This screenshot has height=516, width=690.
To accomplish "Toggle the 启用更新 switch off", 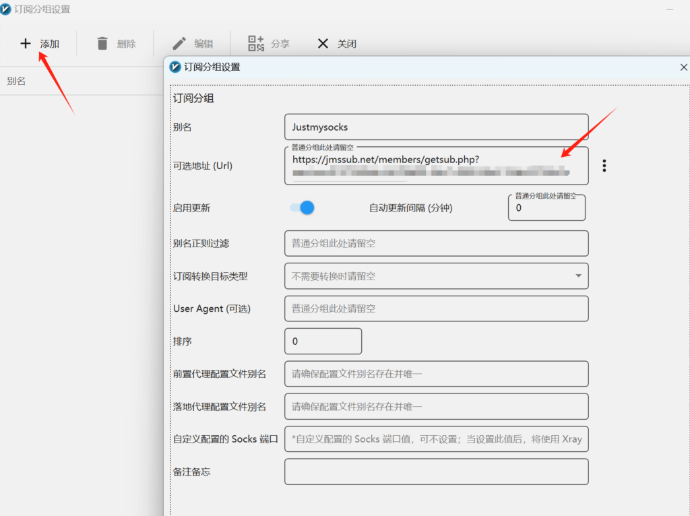I will pos(303,207).
